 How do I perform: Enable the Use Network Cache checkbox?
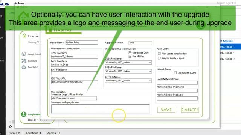coord(175,73)
